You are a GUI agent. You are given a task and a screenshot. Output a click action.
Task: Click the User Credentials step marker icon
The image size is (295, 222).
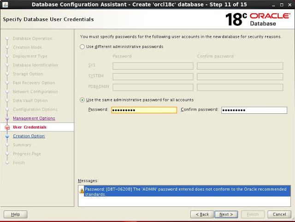pyautogui.click(x=7, y=127)
